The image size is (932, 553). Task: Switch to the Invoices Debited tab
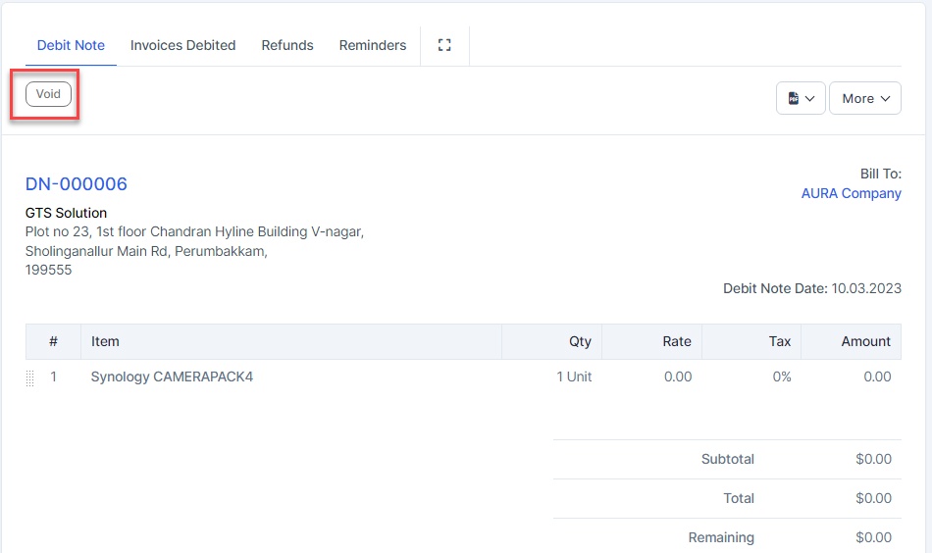182,45
